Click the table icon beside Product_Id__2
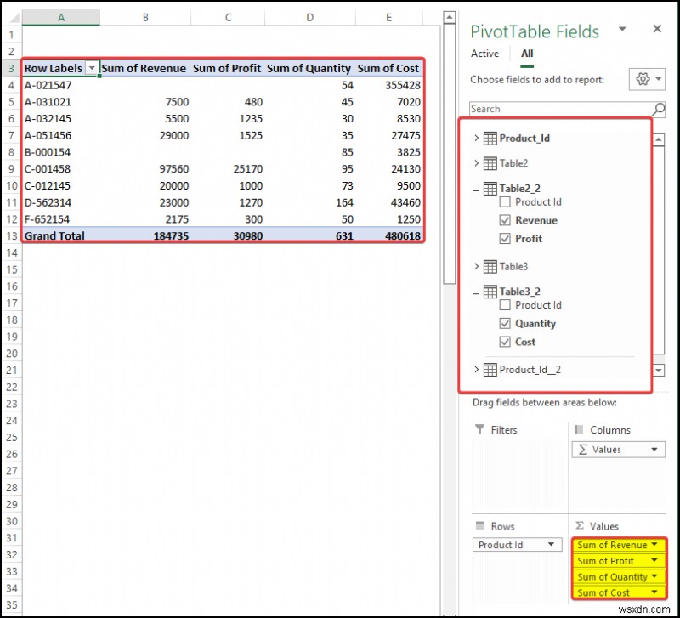The image size is (680, 618). pyautogui.click(x=490, y=369)
